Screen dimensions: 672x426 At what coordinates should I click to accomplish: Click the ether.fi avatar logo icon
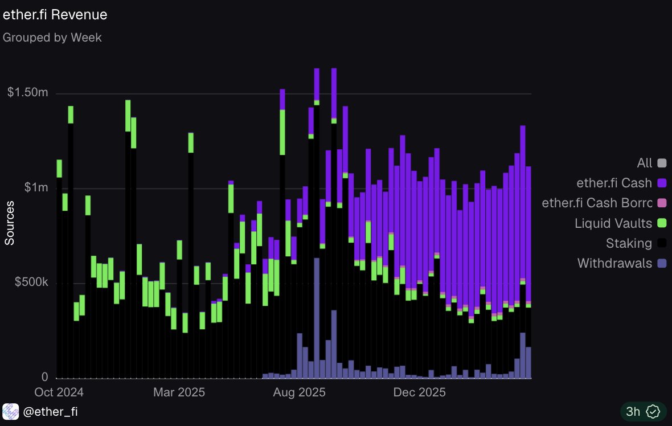(x=10, y=411)
